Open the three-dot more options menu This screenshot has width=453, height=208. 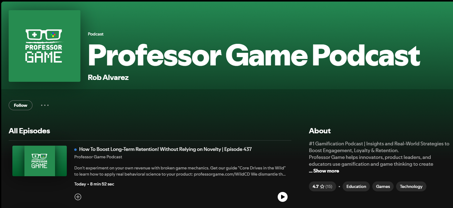coord(45,105)
